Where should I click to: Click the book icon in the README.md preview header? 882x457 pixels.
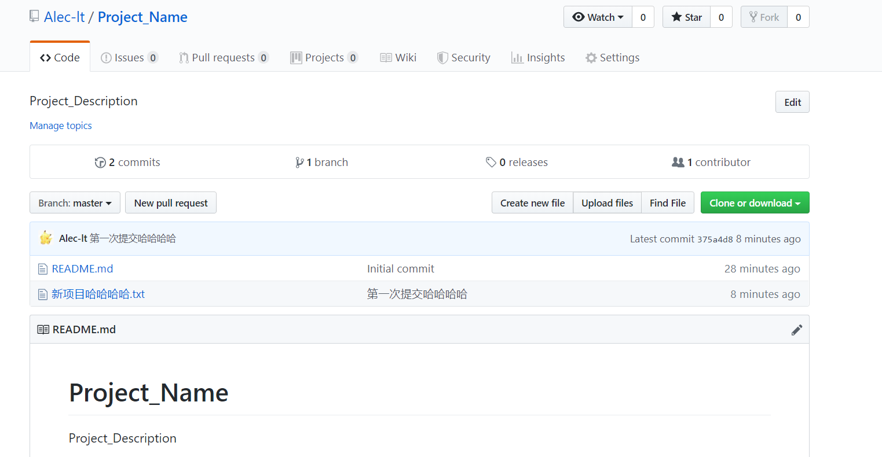(x=43, y=329)
